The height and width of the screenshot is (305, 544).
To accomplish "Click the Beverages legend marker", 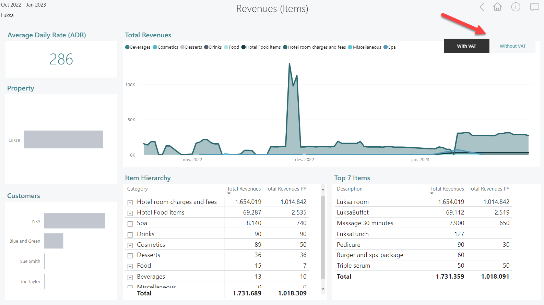I will 127,47.
